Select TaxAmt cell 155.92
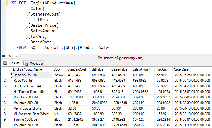Screen dimensions: 212x128 [x=164, y=114]
